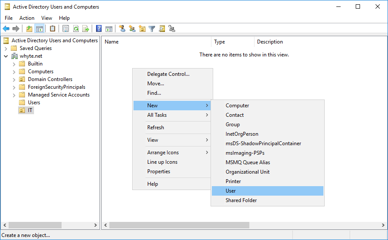Expand the Domain Controllers node
388x240 pixels.
(x=14, y=80)
